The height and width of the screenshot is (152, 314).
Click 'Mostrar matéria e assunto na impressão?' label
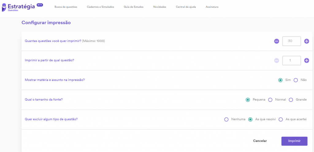coord(55,80)
